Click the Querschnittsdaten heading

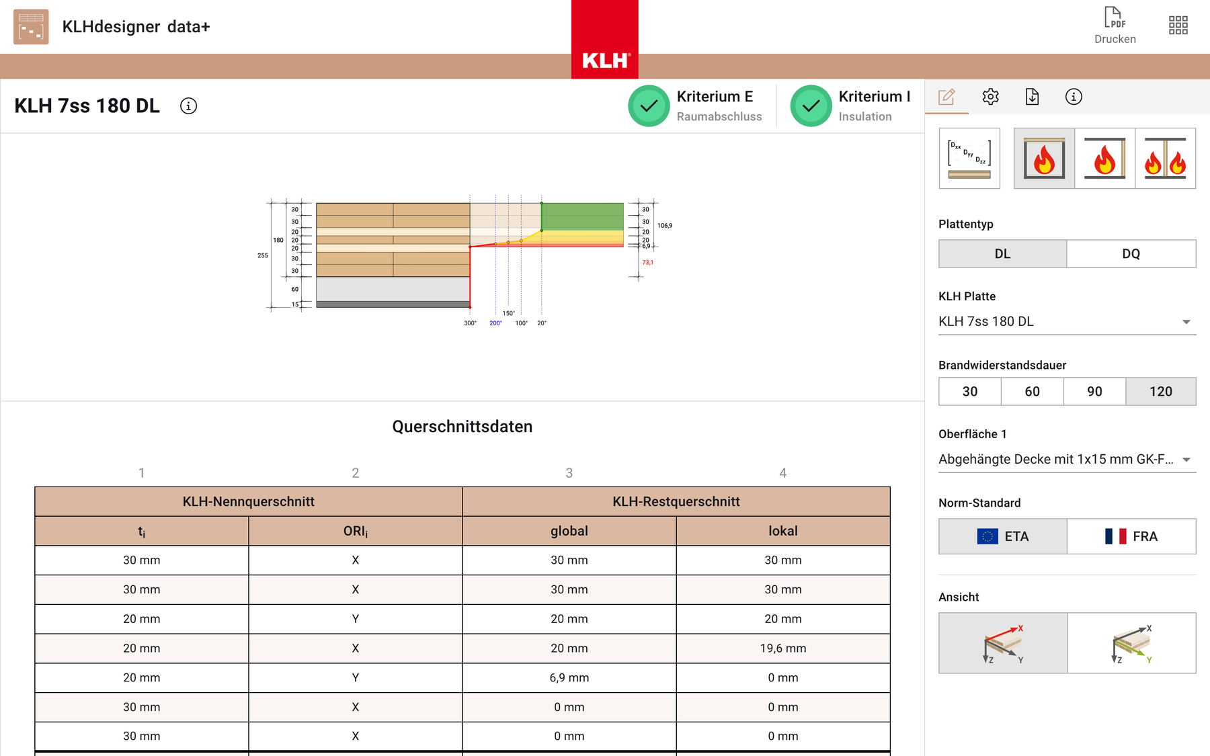point(462,427)
